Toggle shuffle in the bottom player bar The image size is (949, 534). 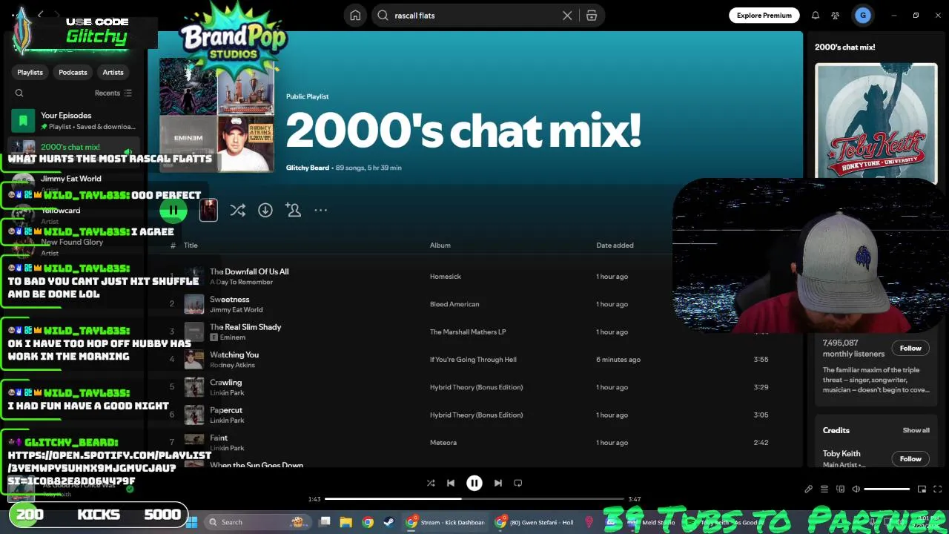431,483
